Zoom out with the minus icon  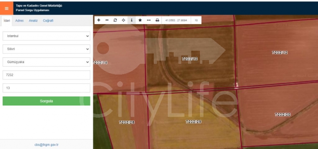pos(107,20)
